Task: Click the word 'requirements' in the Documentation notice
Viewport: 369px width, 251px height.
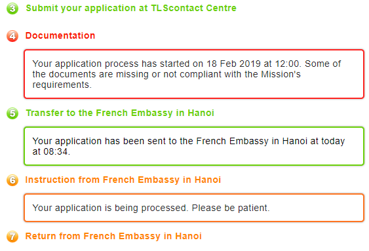Action: point(62,85)
